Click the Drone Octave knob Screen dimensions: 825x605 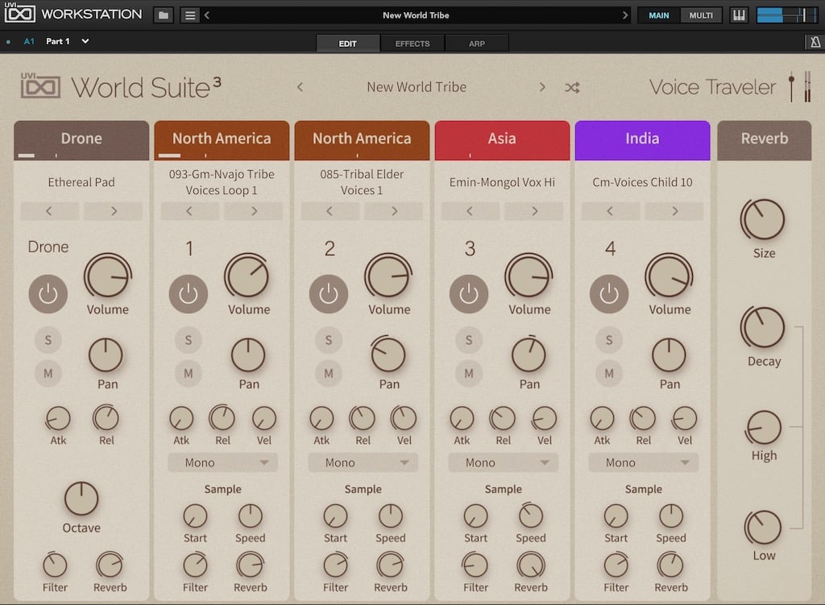[x=81, y=498]
